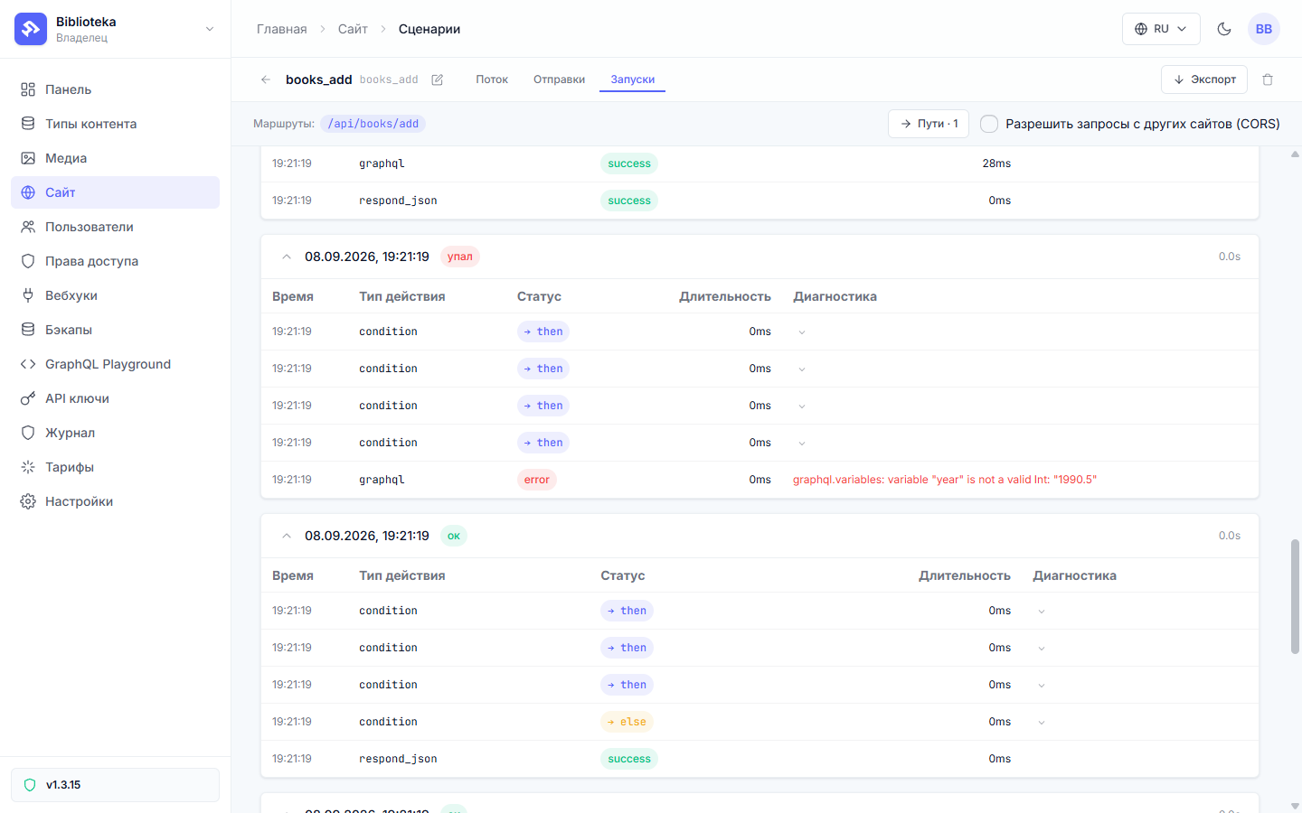
Task: Click the Вебхуки plug icon
Action: pyautogui.click(x=28, y=295)
